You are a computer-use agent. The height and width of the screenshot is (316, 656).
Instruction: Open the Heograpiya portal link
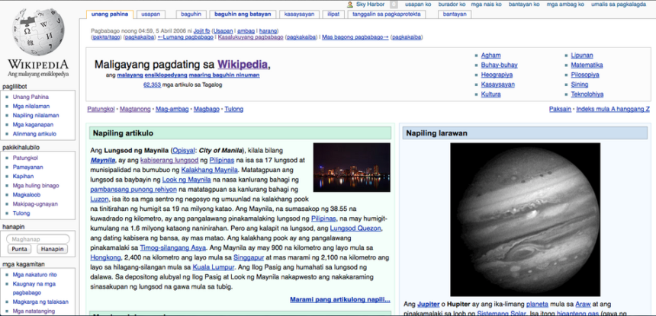point(497,75)
